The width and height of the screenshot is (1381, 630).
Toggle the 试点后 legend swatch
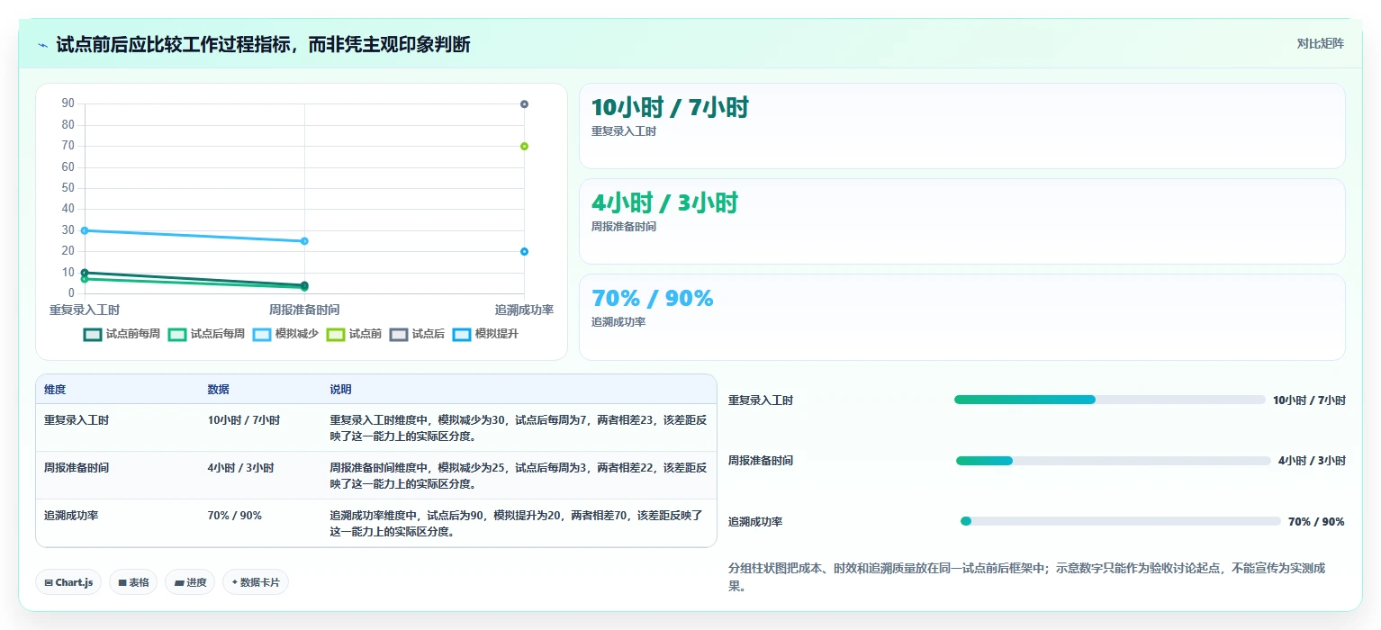(x=399, y=335)
